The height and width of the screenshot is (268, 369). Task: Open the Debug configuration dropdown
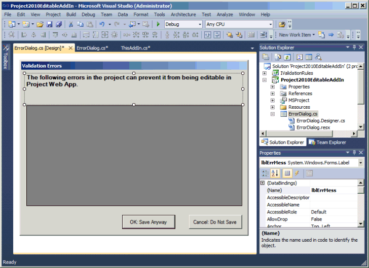[200, 24]
